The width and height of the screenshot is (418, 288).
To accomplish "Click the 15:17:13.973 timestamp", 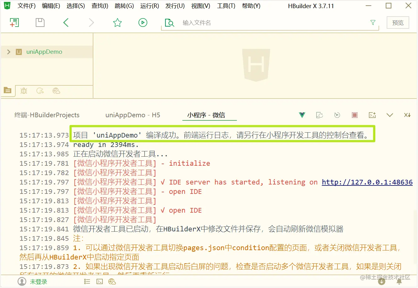I will click(x=44, y=135).
